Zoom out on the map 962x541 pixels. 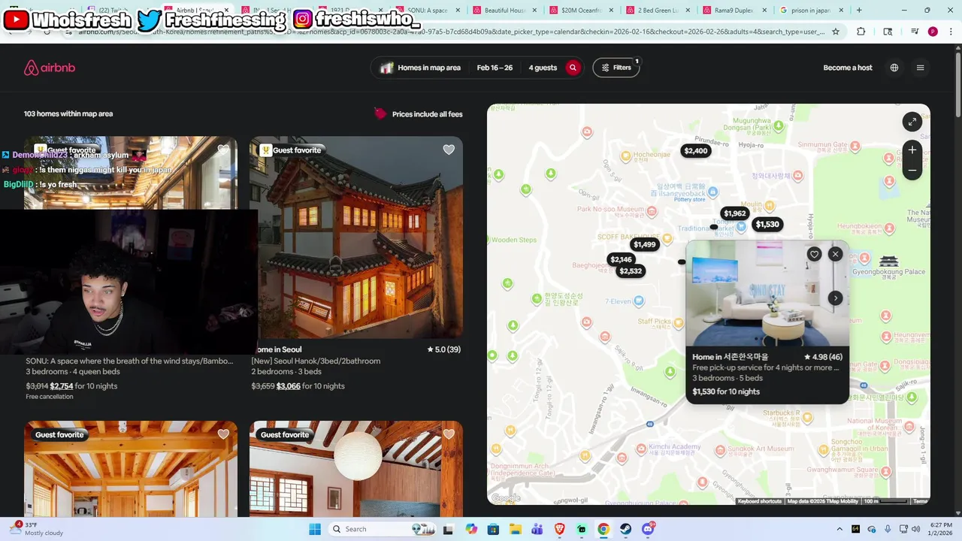pos(912,171)
